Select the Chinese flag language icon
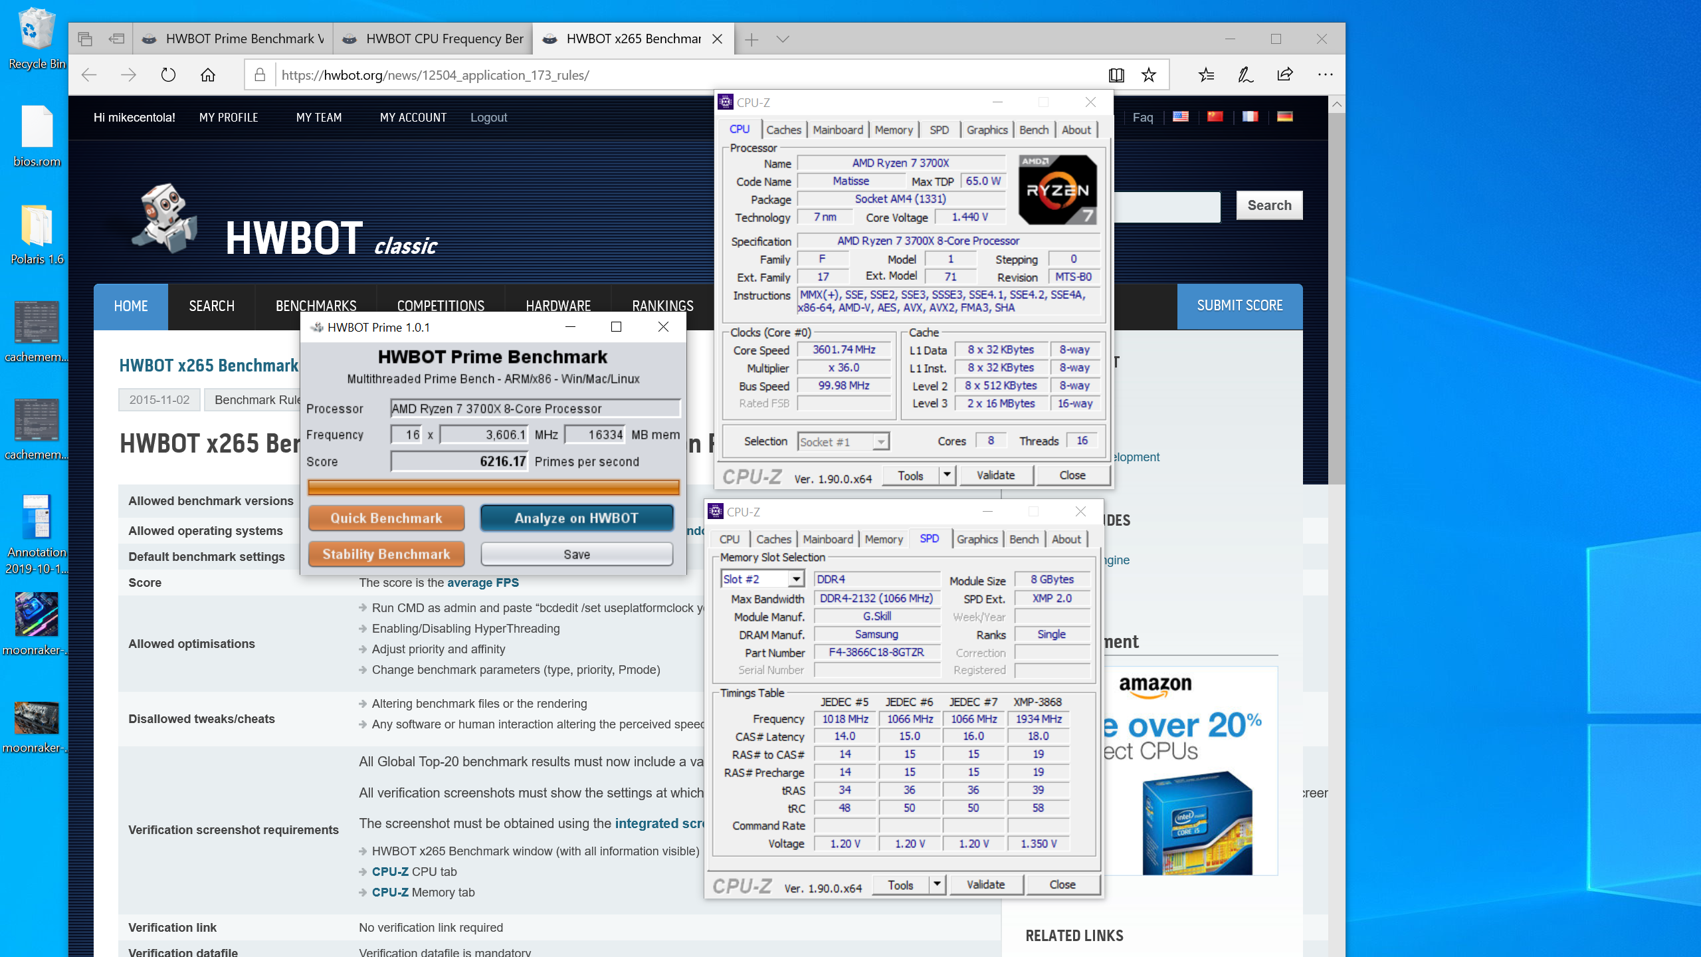This screenshot has height=957, width=1701. 1215,117
